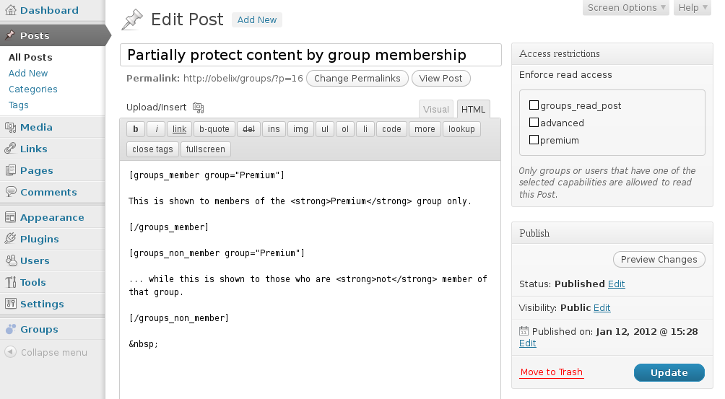
Task: Select the HTML editor tab
Action: (473, 110)
